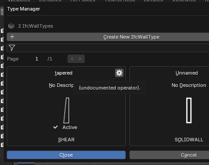Toggle the Active checkmark on tapered type

[55, 127]
